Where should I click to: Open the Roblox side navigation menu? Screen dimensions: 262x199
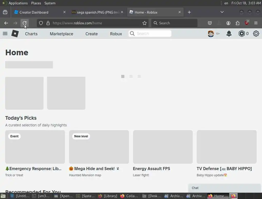(x=5, y=34)
